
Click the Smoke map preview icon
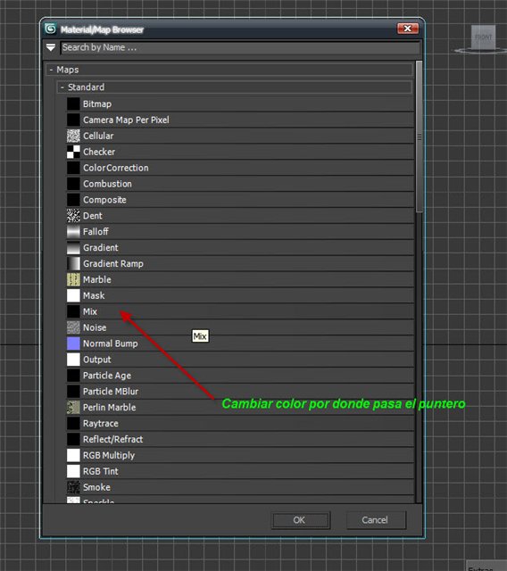(73, 487)
